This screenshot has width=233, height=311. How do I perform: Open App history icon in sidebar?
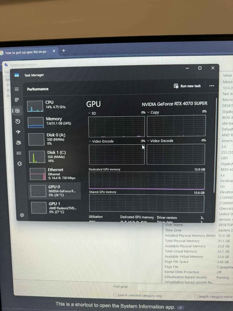tap(18, 121)
